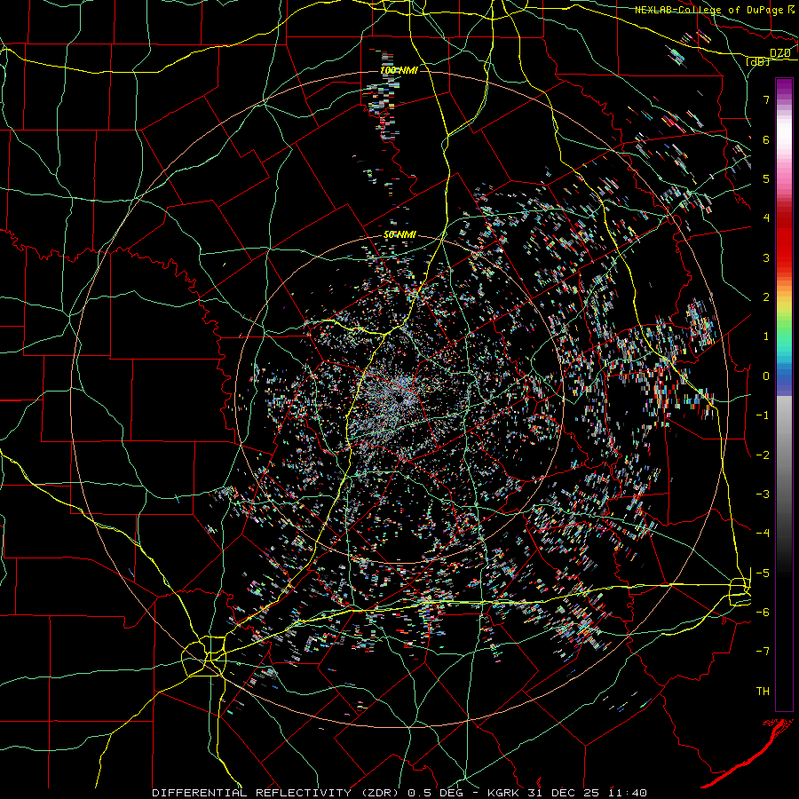Click the -7 tick label on the color scale
The image size is (799, 799).
coord(763,652)
